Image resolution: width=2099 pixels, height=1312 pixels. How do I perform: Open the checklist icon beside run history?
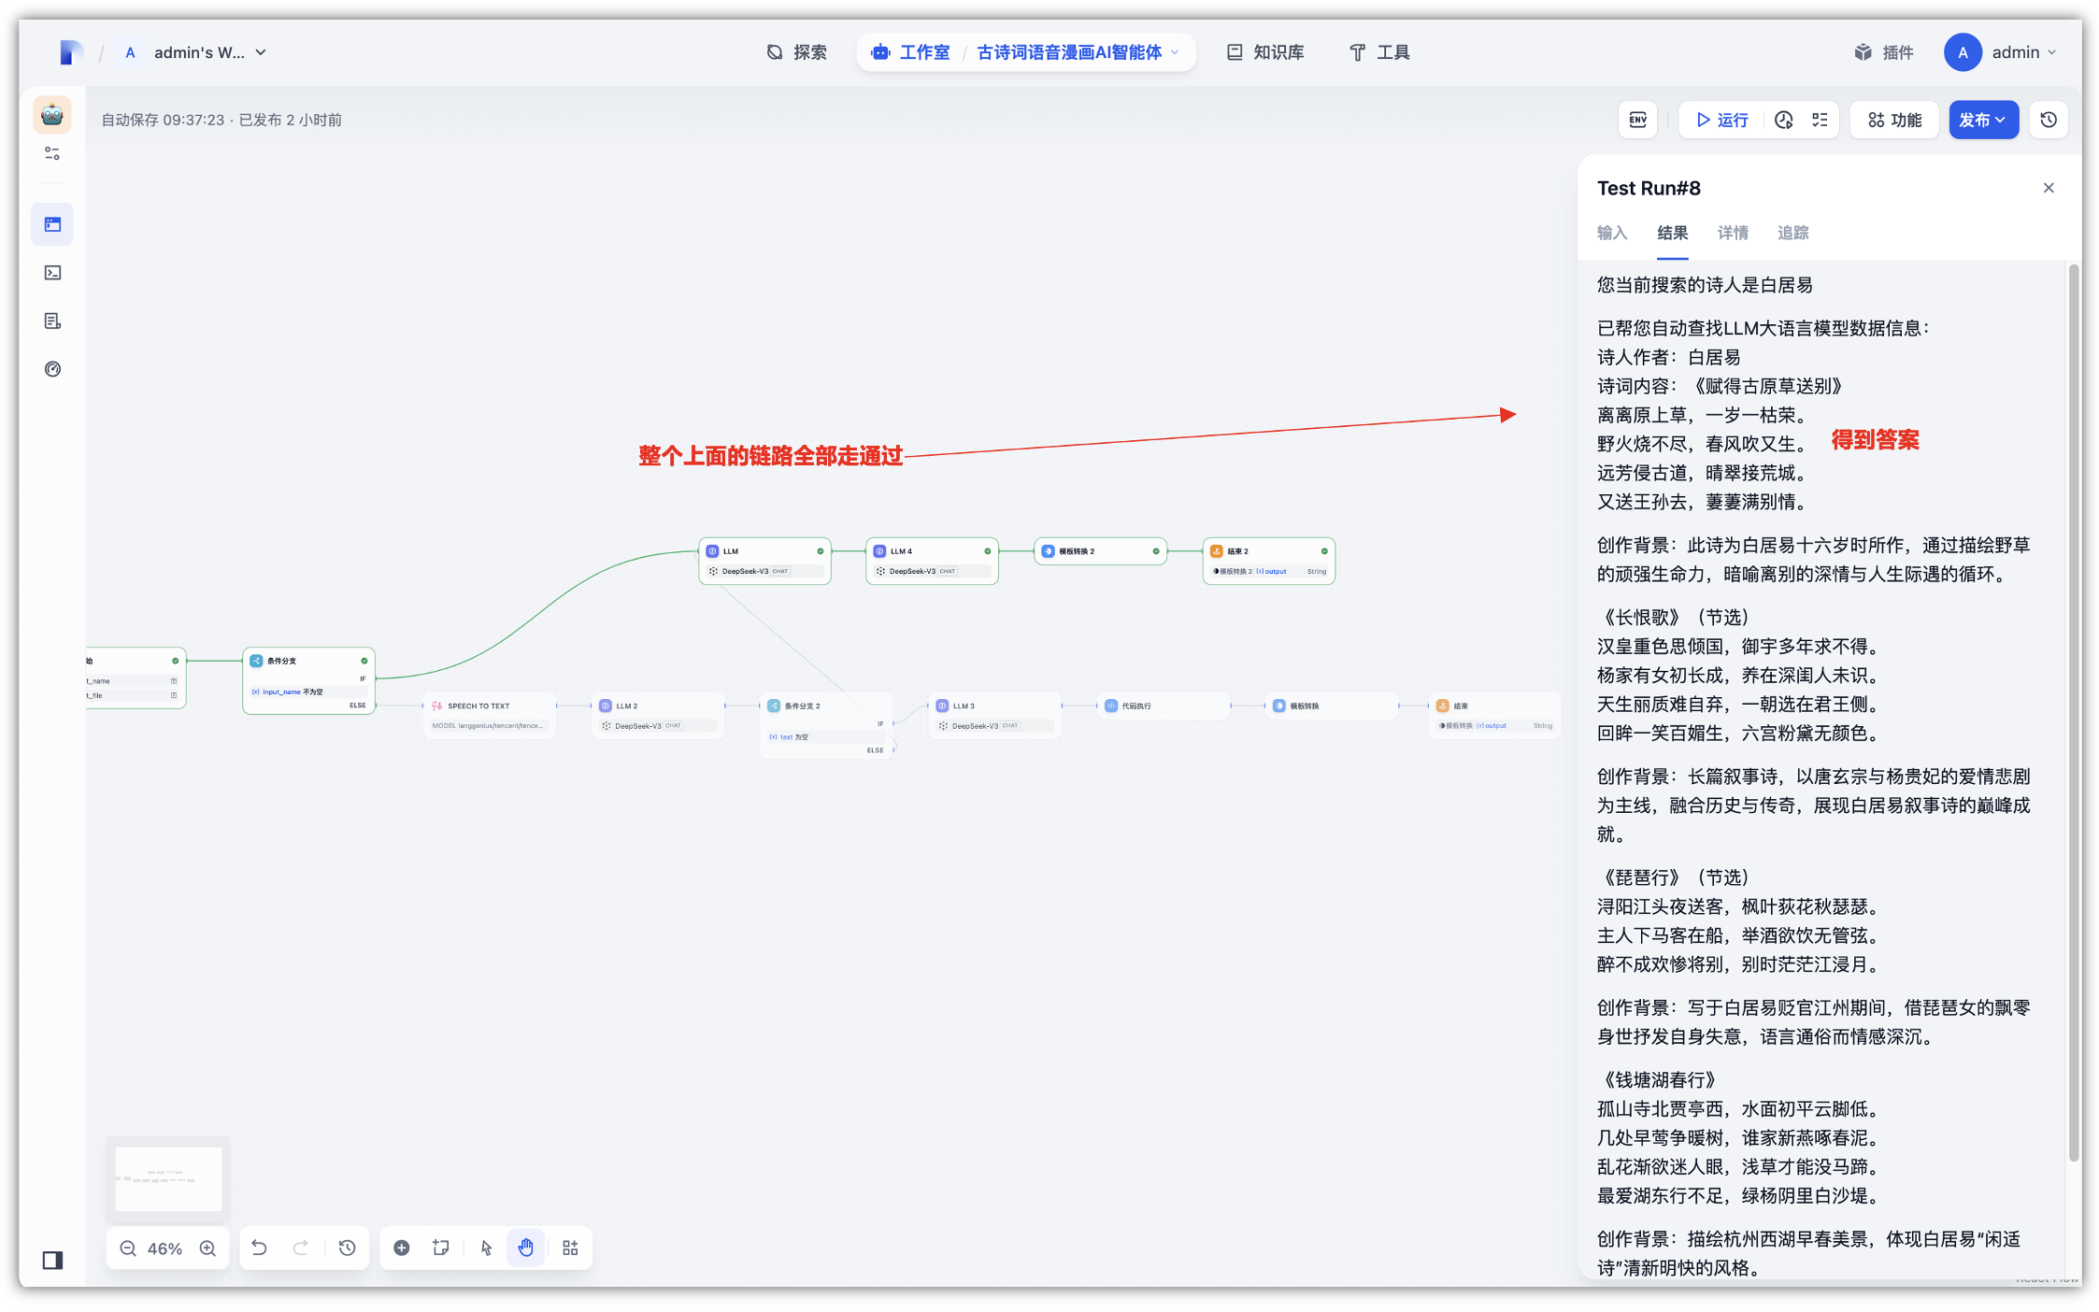pyautogui.click(x=1820, y=120)
